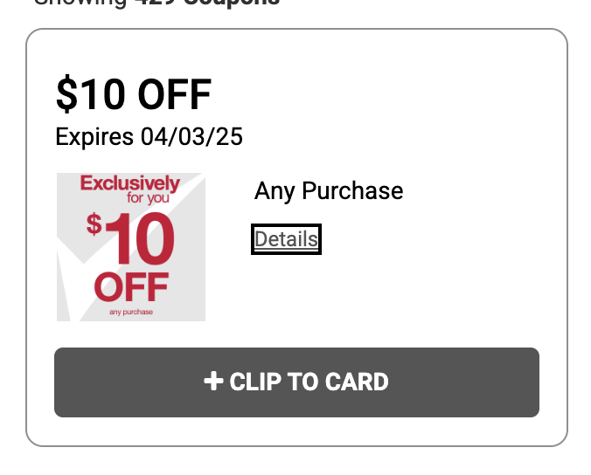Click the large red "10" in coupon image
This screenshot has height=475, width=591.
pos(140,239)
